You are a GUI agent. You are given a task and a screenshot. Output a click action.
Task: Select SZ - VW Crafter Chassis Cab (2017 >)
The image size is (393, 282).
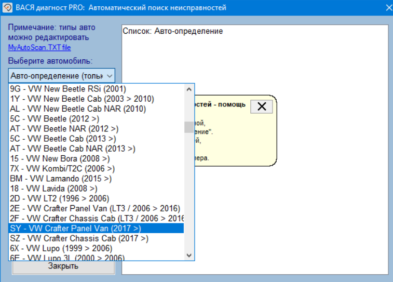point(96,238)
